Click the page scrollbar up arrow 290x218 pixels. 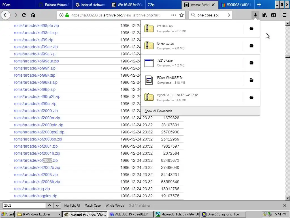[287, 23]
